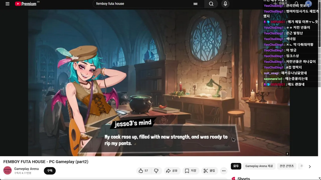Click the jesse3's mind dialogue name label

(133, 123)
